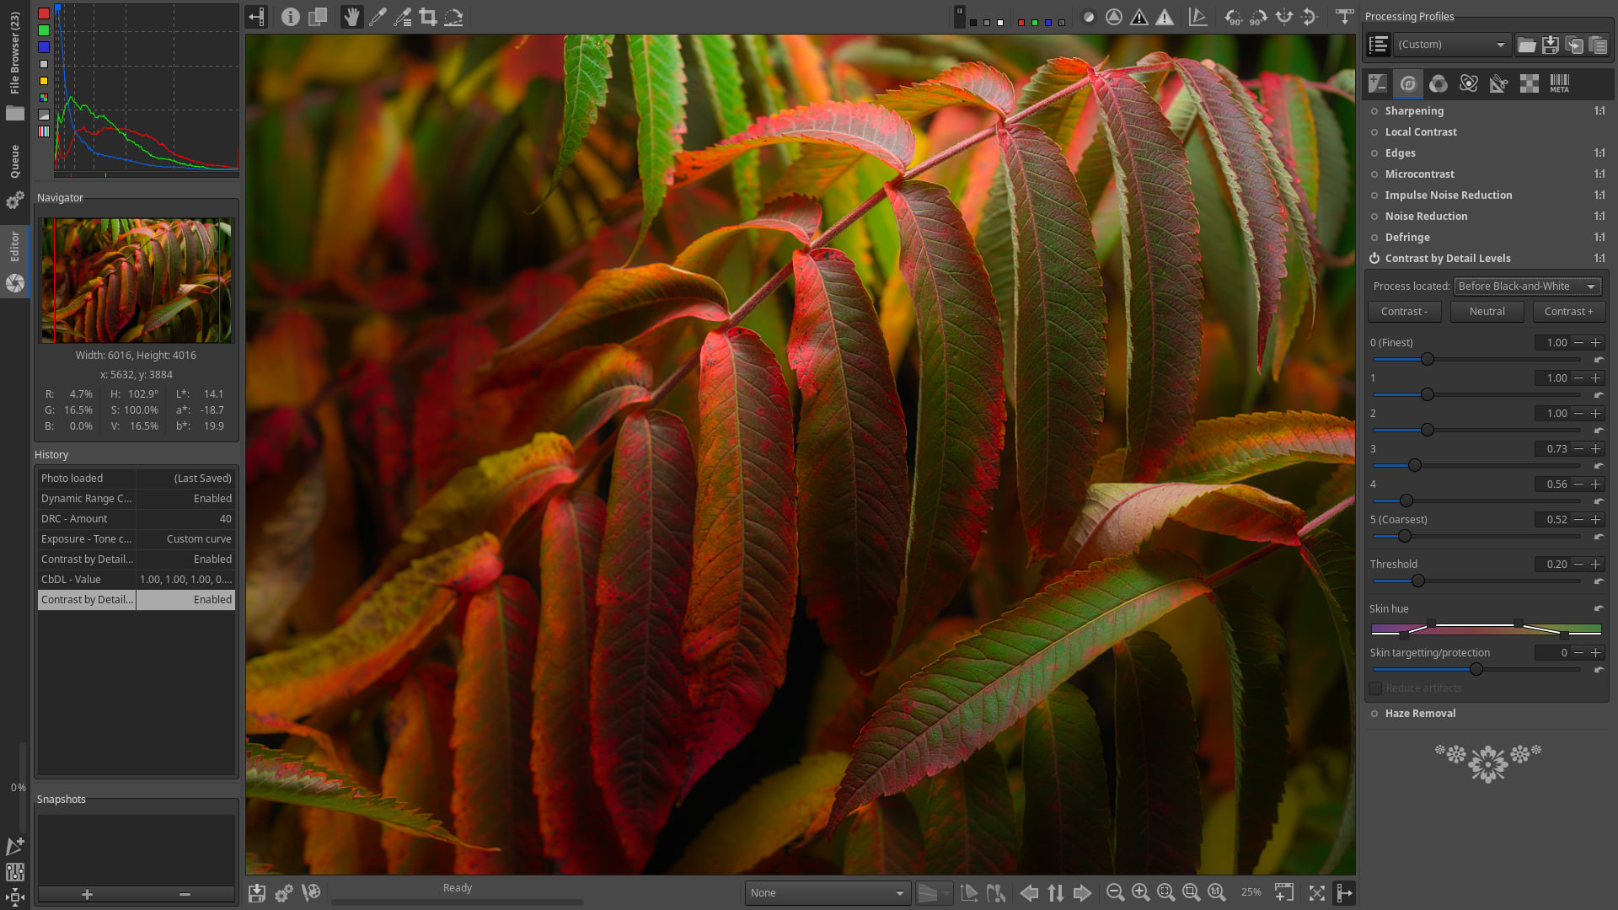This screenshot has width=1618, height=910.
Task: Open the Color tab in the tool panel
Action: (1439, 83)
